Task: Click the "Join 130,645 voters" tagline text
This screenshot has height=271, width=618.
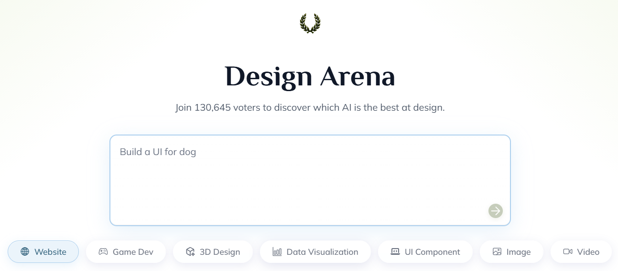Action: [x=310, y=108]
